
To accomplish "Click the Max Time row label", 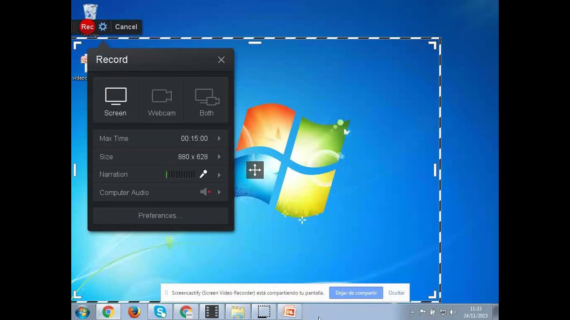I will (114, 139).
